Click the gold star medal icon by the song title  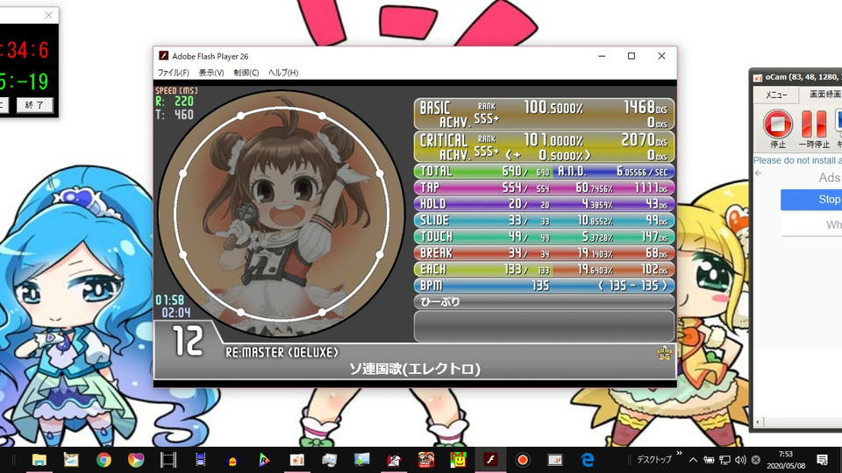pyautogui.click(x=664, y=353)
